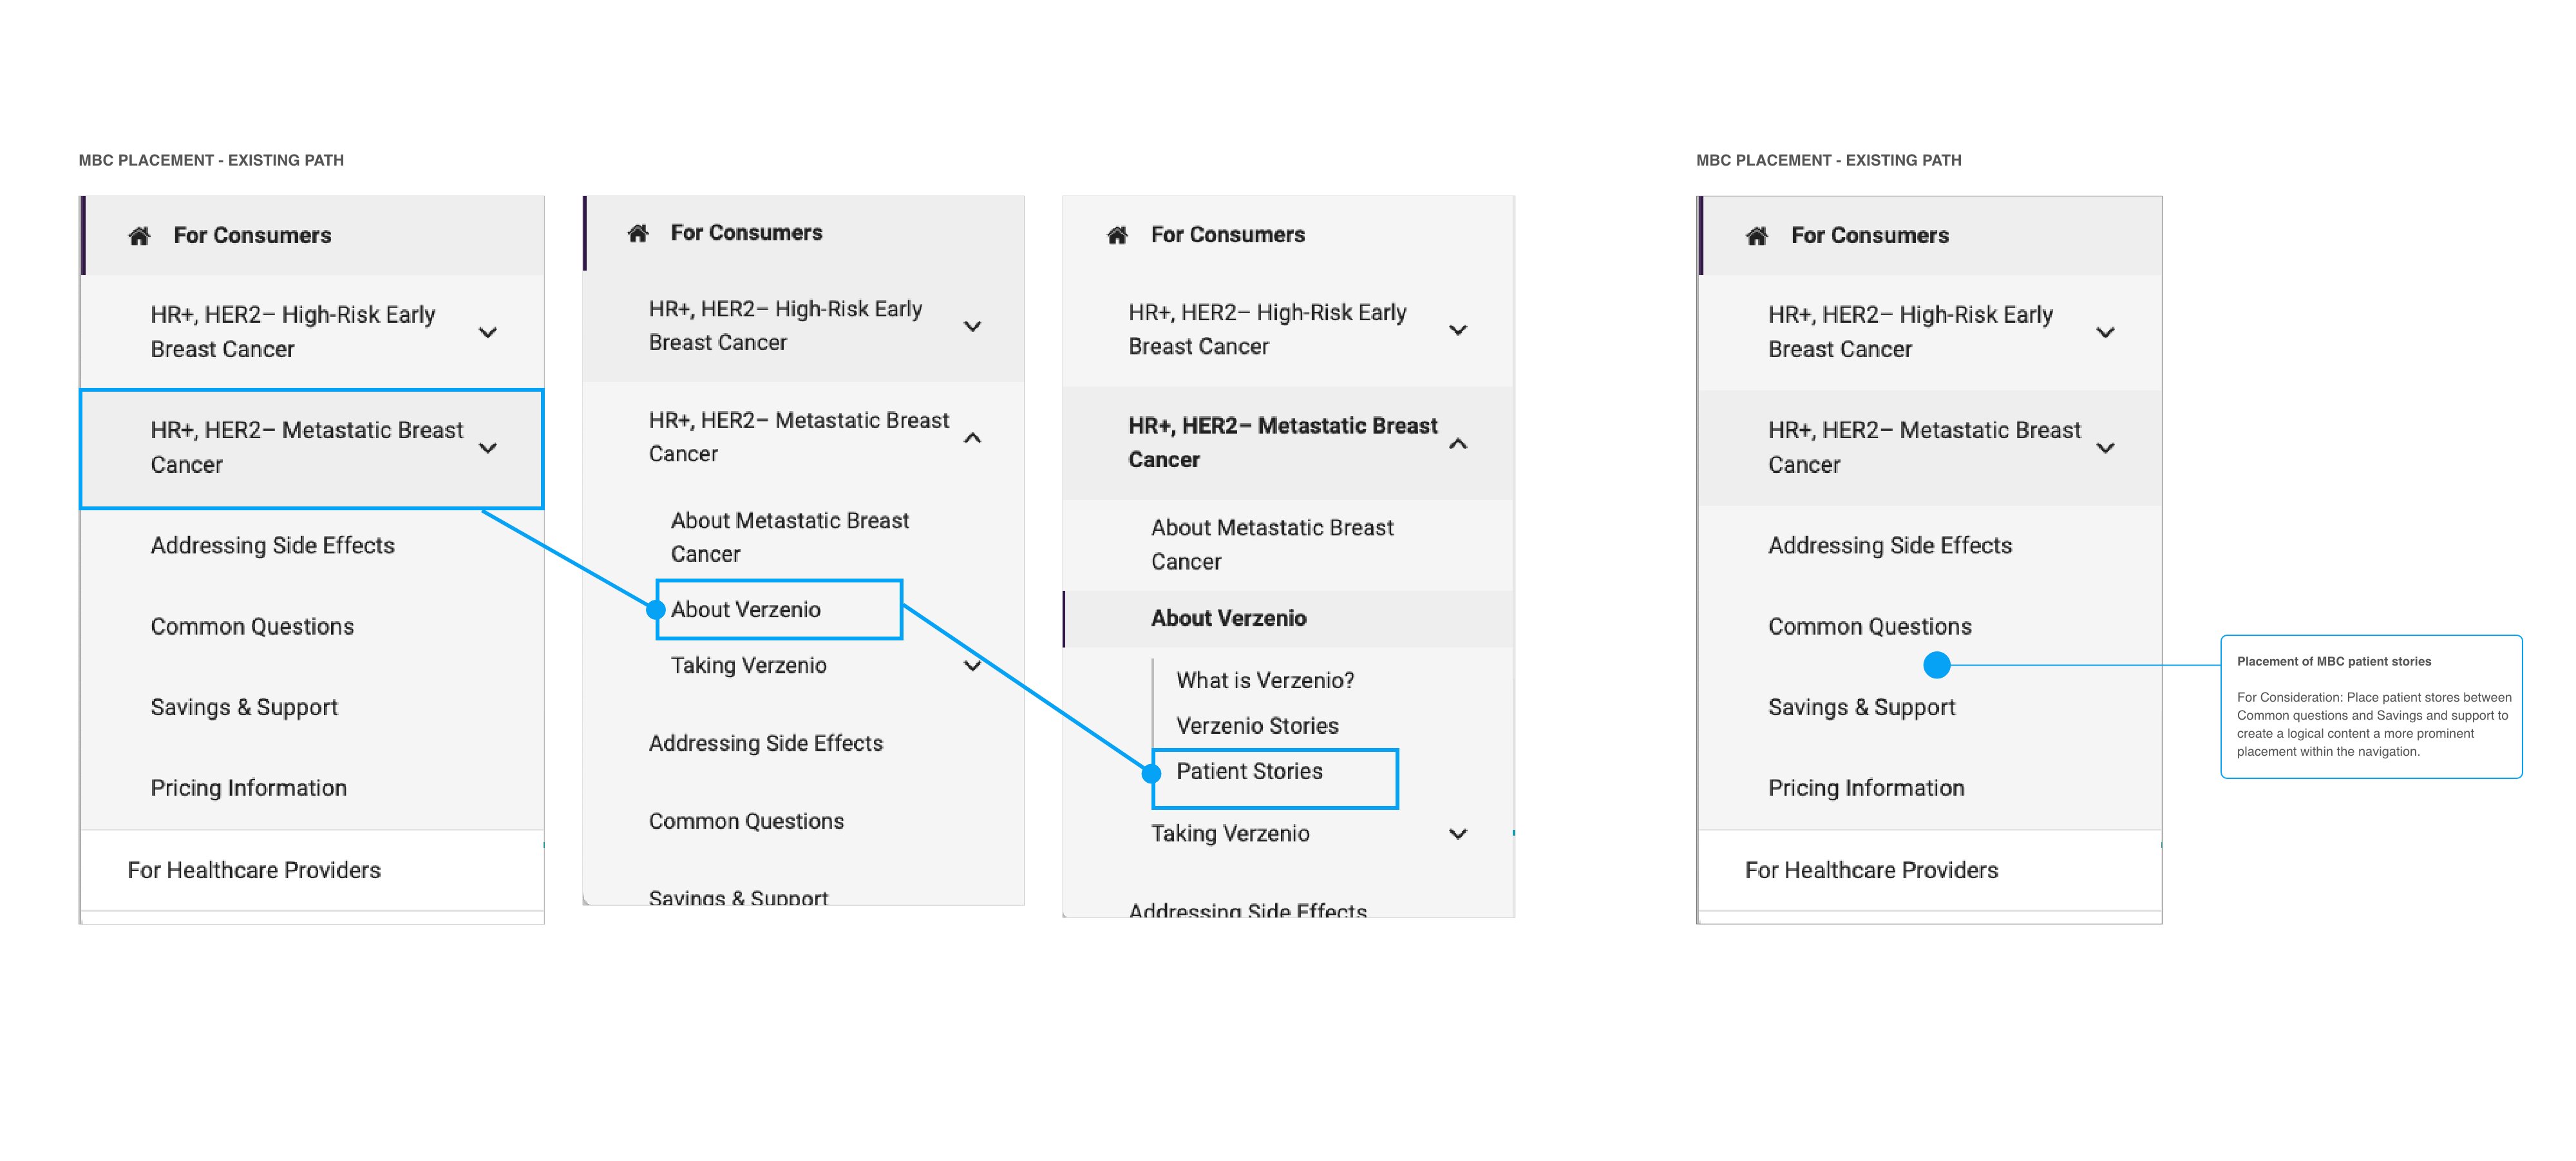Select What is Verzenio? under About Verzenio
2576x1161 pixels.
[1265, 680]
